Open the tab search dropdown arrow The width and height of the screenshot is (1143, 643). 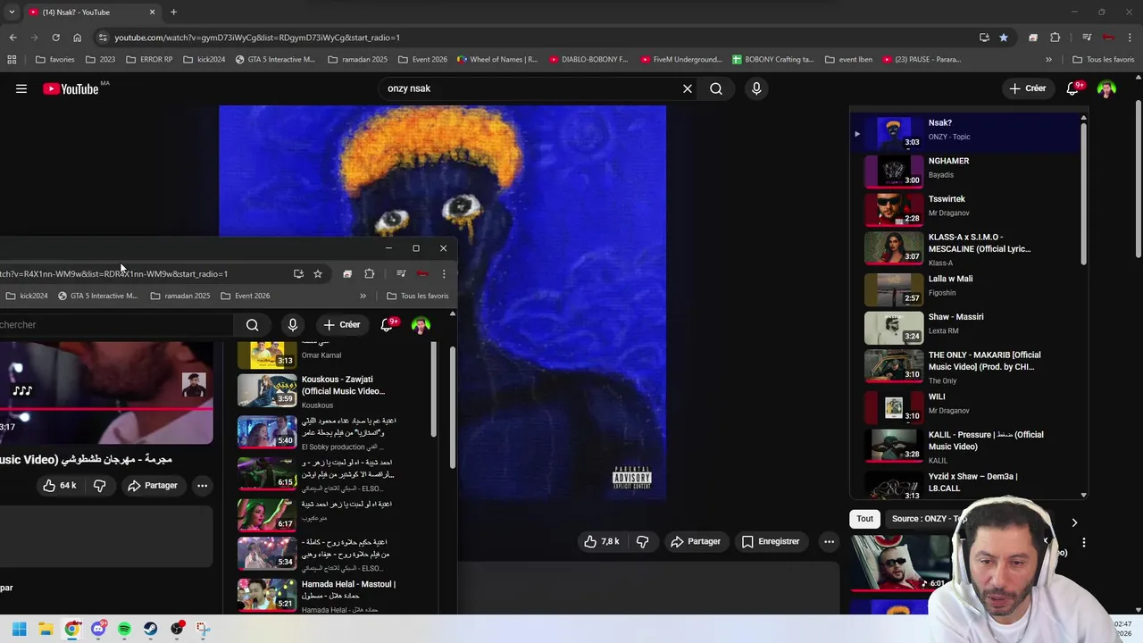point(11,12)
